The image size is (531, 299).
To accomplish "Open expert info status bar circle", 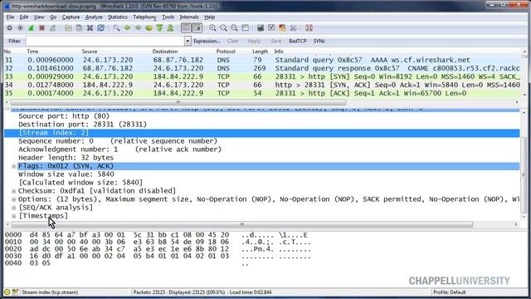I will tap(7, 292).
